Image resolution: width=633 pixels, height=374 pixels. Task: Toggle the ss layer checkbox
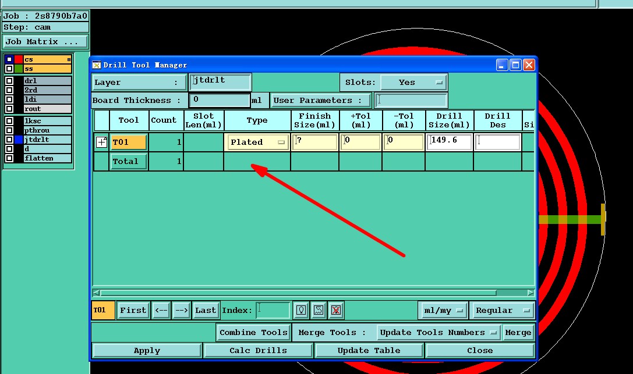click(x=9, y=69)
